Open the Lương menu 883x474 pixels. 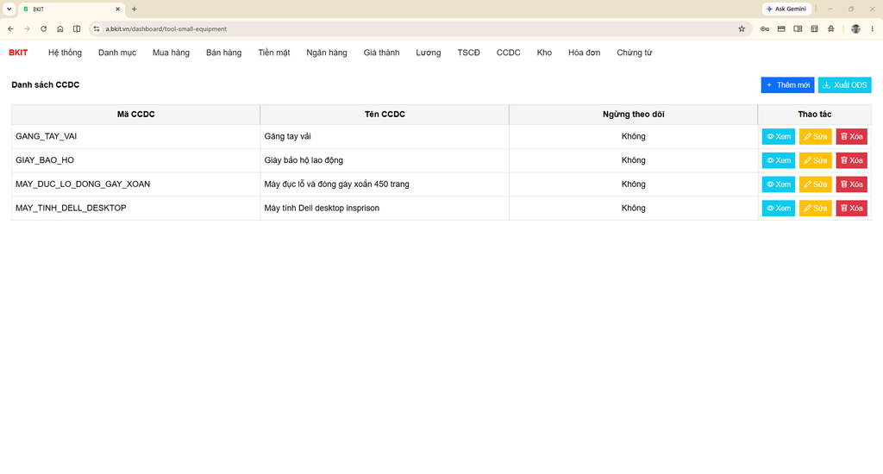428,53
